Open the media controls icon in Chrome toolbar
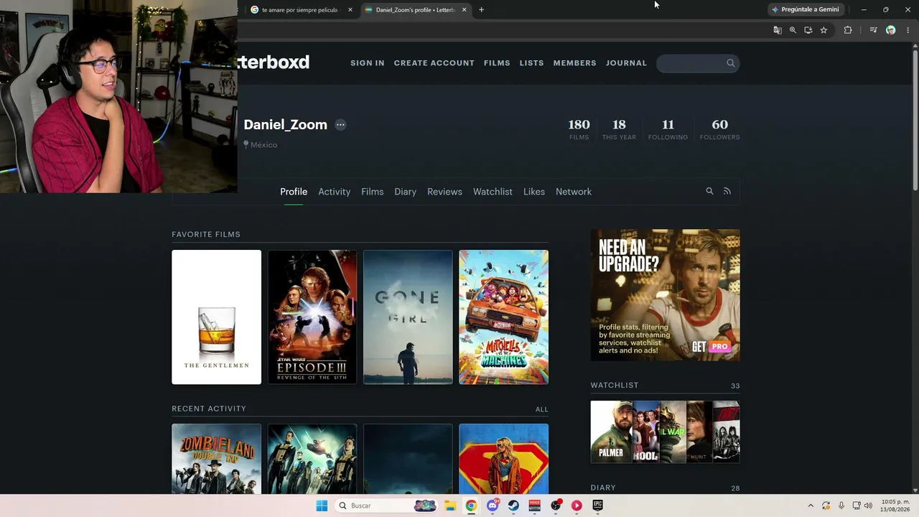The image size is (919, 517). click(873, 30)
